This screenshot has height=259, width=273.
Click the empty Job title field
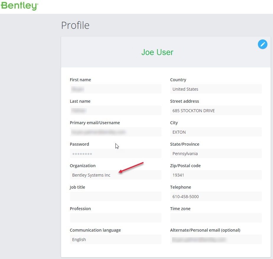(115, 196)
